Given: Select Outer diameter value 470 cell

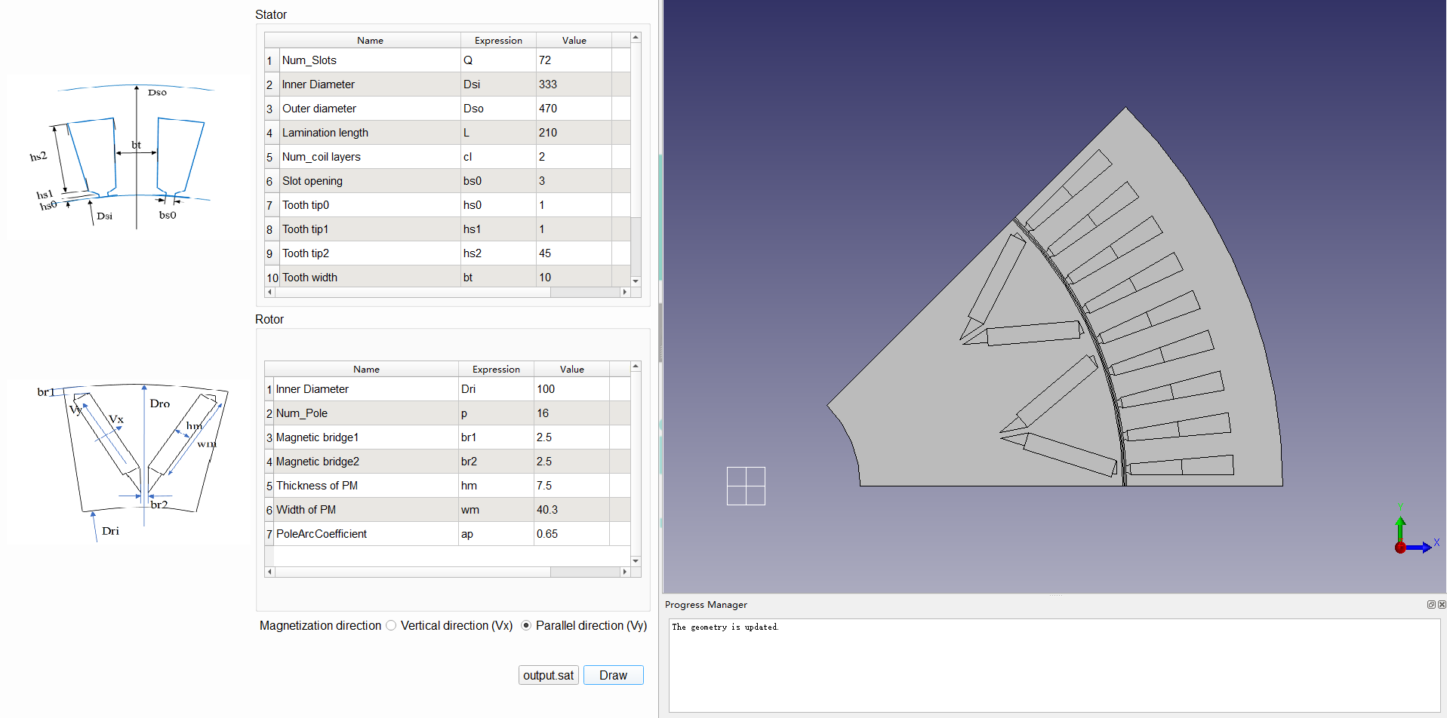Looking at the screenshot, I should tap(574, 109).
